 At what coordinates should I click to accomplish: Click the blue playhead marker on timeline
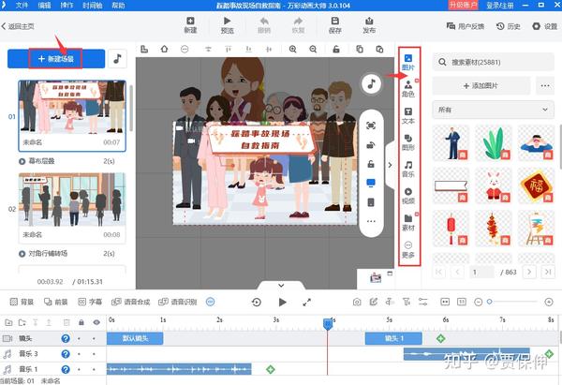point(328,324)
